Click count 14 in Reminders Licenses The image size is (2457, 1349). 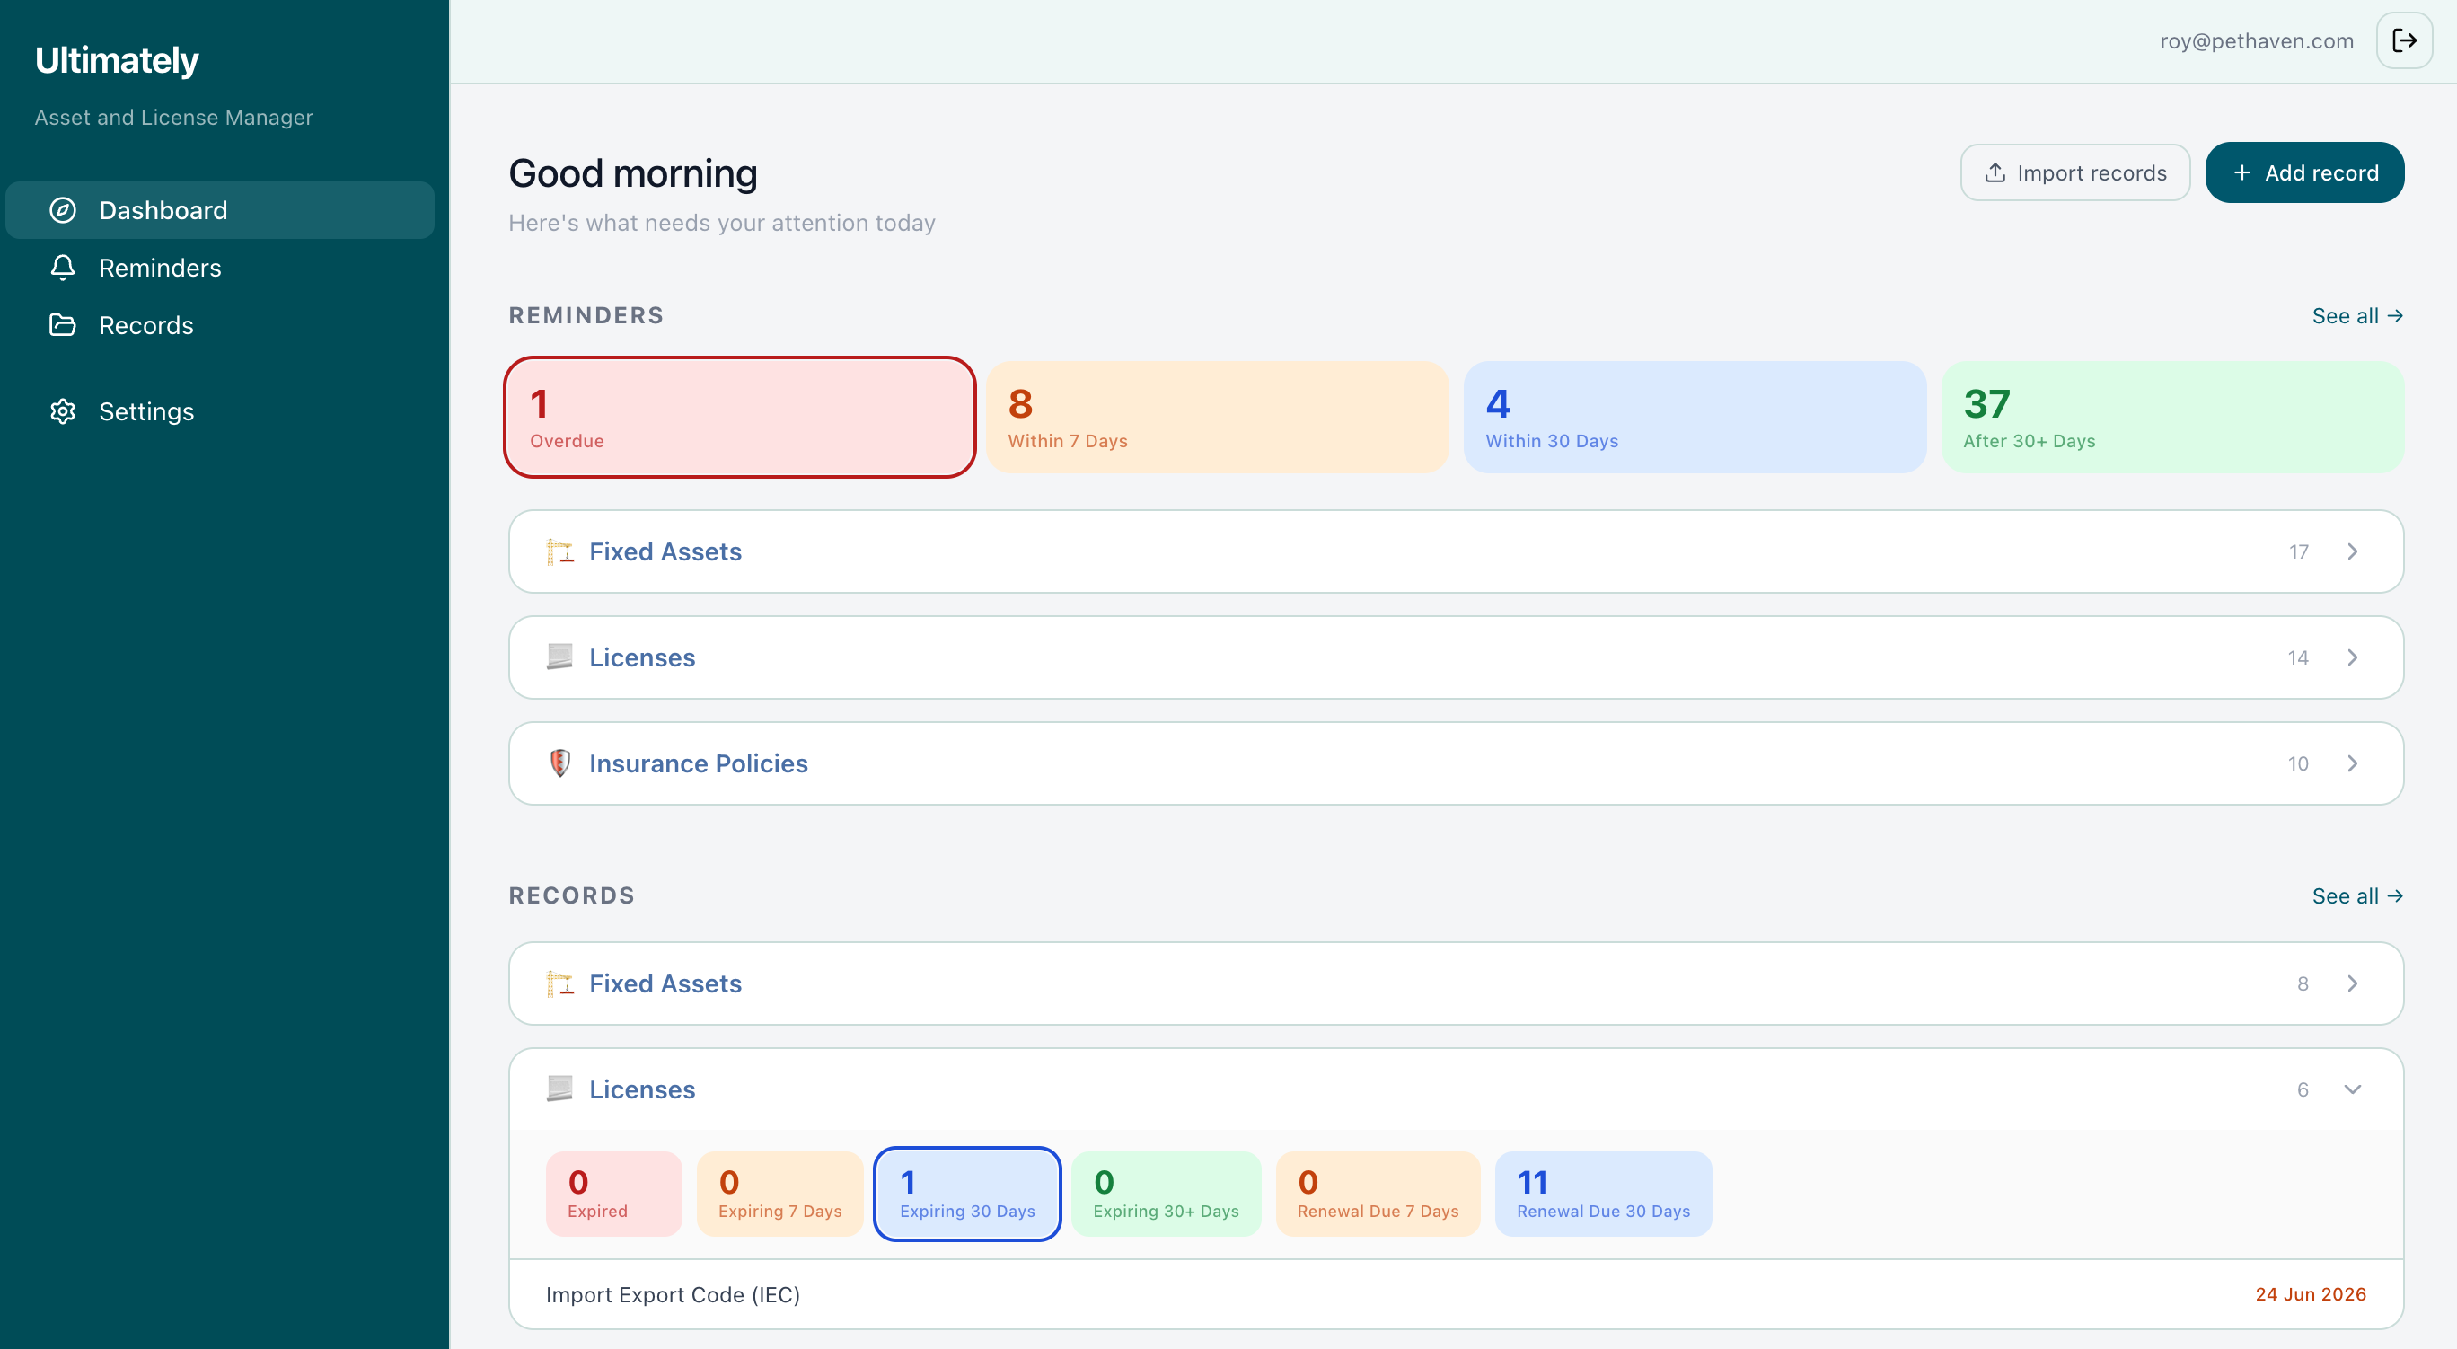2298,657
